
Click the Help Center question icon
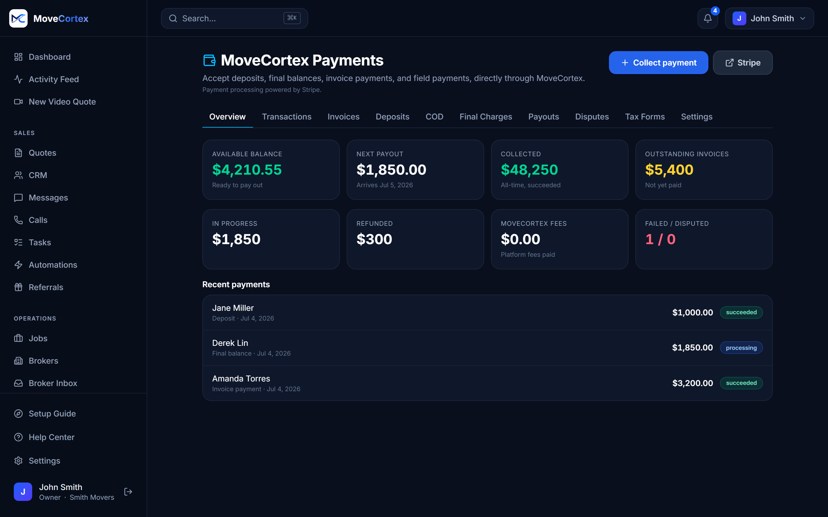tap(18, 437)
